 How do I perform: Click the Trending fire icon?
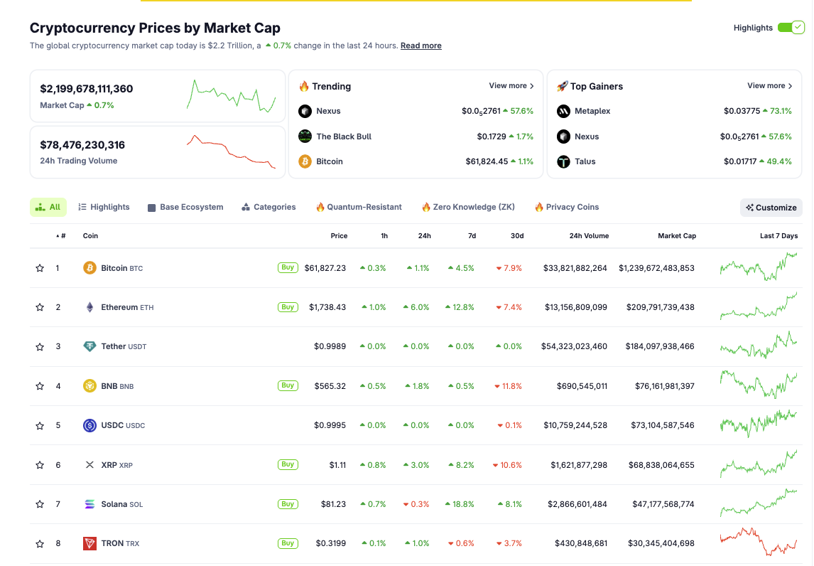[x=304, y=86]
